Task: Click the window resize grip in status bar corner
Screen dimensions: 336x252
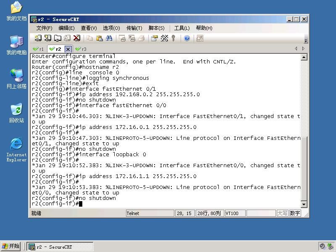Action: tap(306, 215)
